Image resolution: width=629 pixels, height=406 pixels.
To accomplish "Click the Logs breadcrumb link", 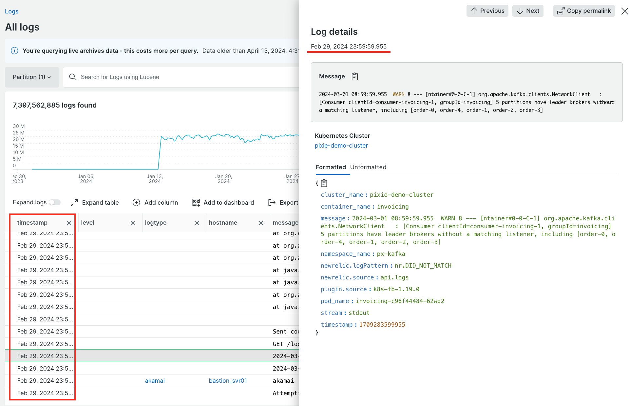I will click(x=11, y=11).
